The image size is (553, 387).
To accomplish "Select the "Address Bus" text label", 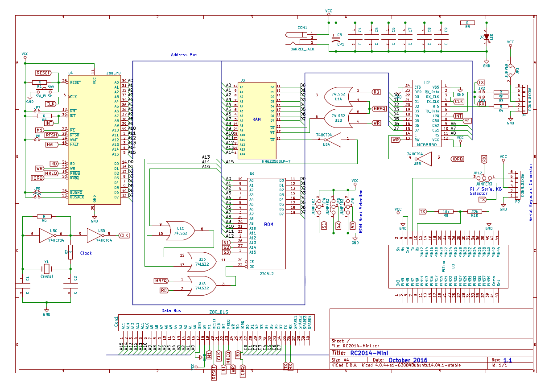I will point(184,55).
